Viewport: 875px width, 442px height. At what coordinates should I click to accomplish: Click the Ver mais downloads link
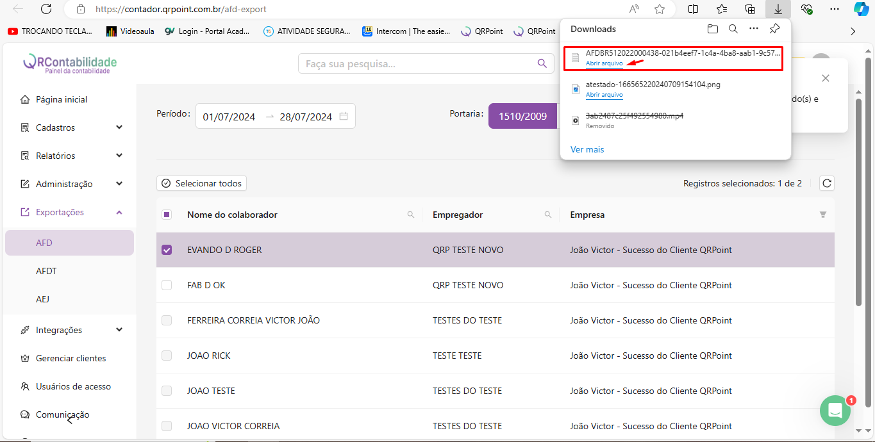click(587, 149)
